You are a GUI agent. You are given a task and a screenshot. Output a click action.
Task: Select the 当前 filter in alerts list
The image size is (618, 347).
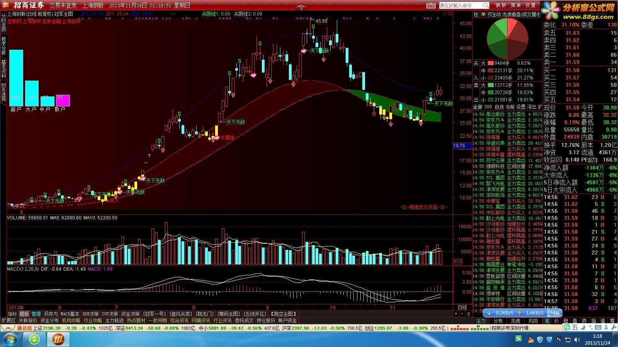point(510,107)
